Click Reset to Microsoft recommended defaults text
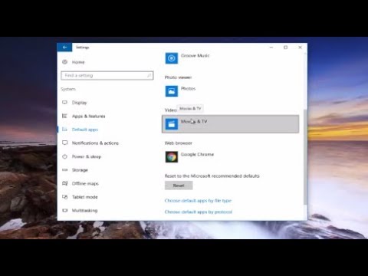This screenshot has height=276, width=368. tap(212, 176)
